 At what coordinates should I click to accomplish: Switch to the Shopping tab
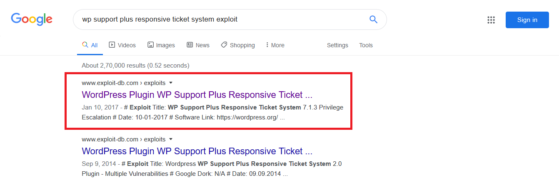(x=238, y=45)
